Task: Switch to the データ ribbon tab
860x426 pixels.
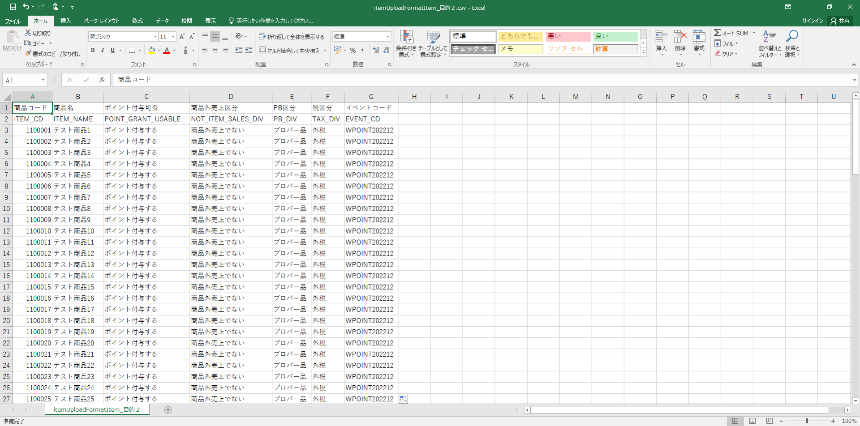Action: [162, 21]
